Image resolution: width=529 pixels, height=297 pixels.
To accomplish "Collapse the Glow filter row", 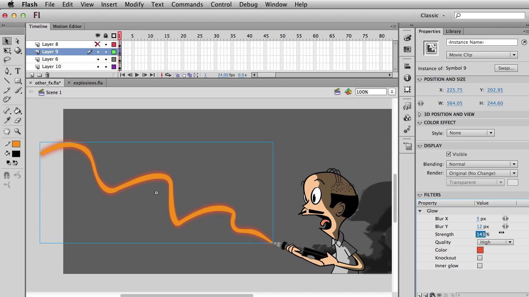I will coord(420,211).
